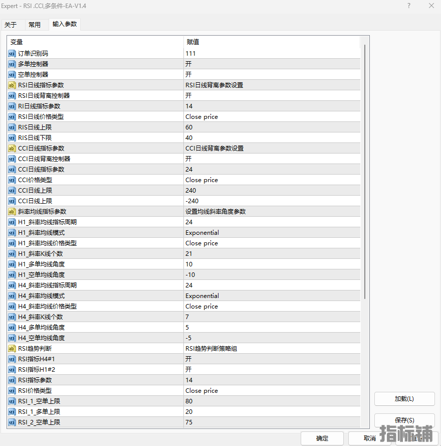Open H4_斜率均线价格类型 Close price dropdown
The height and width of the screenshot is (446, 441).
pyautogui.click(x=272, y=306)
